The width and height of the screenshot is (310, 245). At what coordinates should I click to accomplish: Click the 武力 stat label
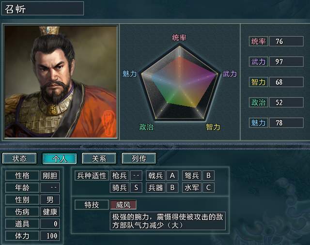tap(258, 61)
